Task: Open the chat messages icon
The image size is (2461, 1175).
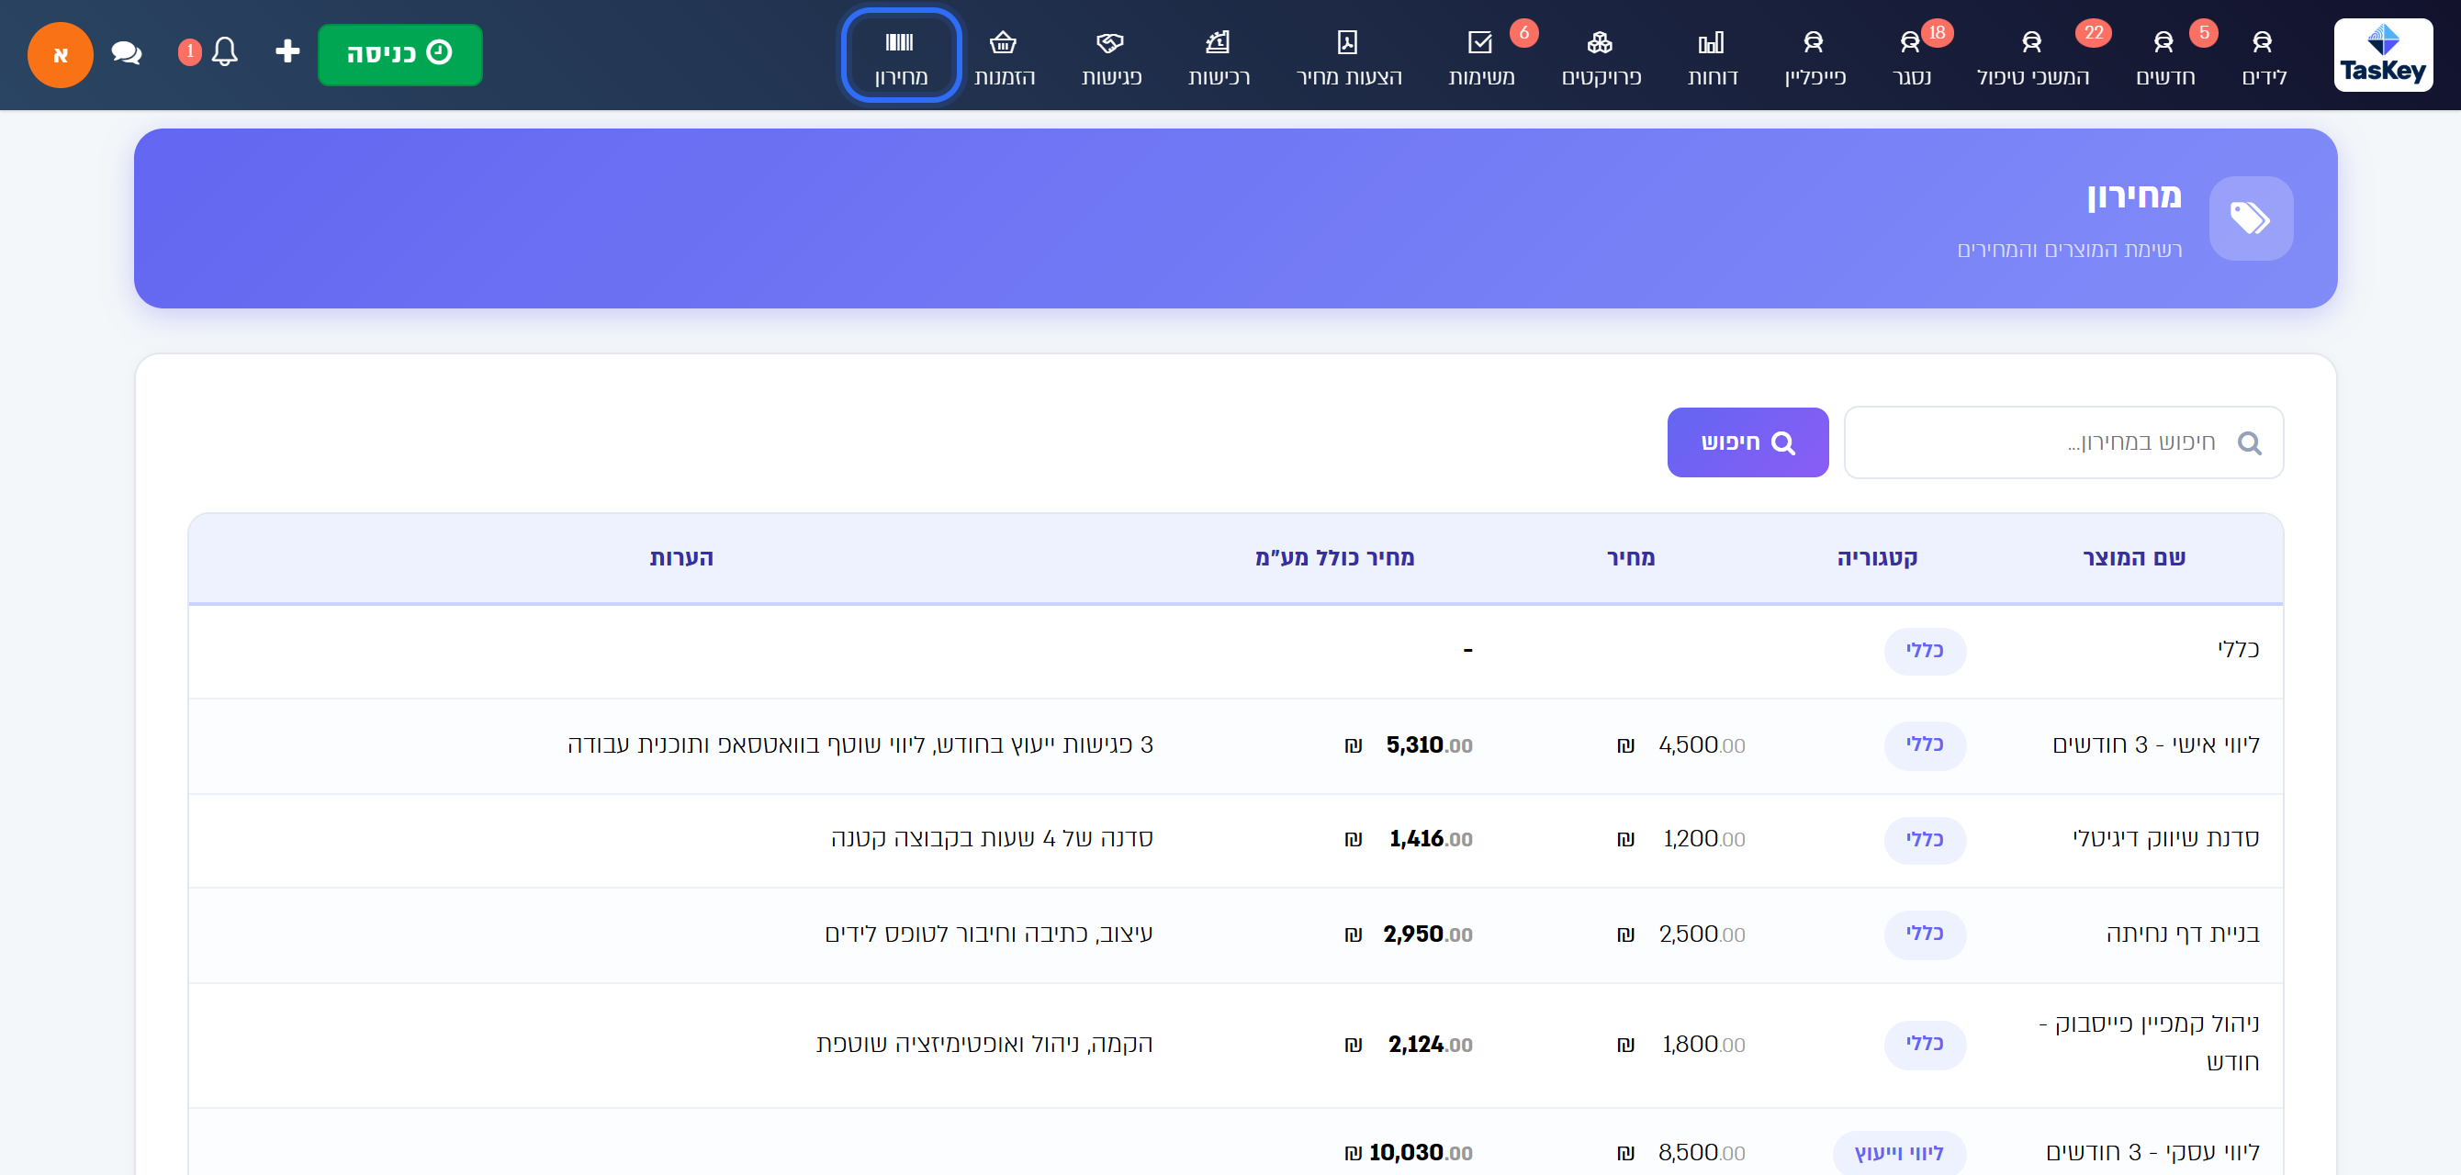Action: 125,52
